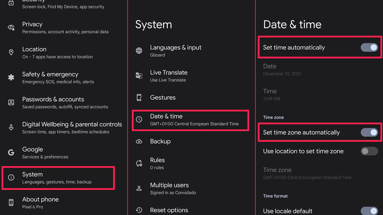Open Digital Wellbeing & parental controls
The image size is (383, 215).
click(x=72, y=128)
